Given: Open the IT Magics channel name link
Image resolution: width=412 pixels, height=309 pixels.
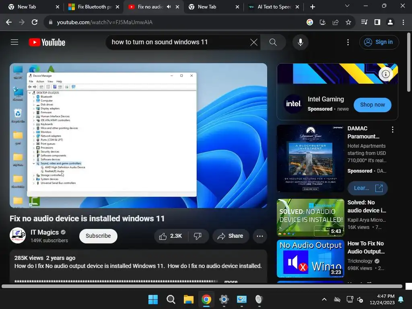Looking at the screenshot, I should 45,232.
